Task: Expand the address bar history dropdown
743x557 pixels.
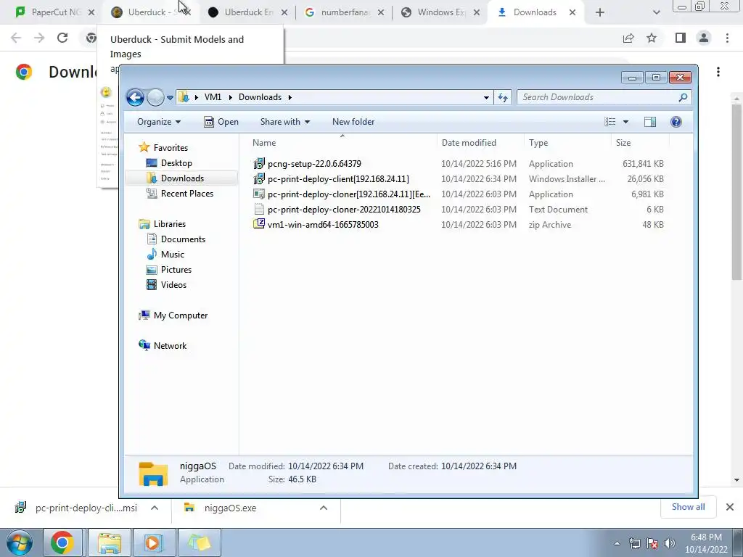Action: click(486, 98)
